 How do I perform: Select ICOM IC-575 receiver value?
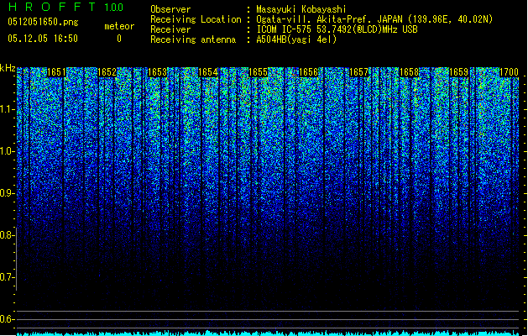tap(337, 29)
